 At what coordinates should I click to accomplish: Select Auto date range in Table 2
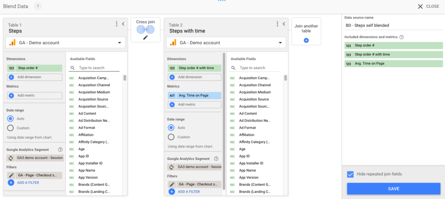[x=171, y=127]
